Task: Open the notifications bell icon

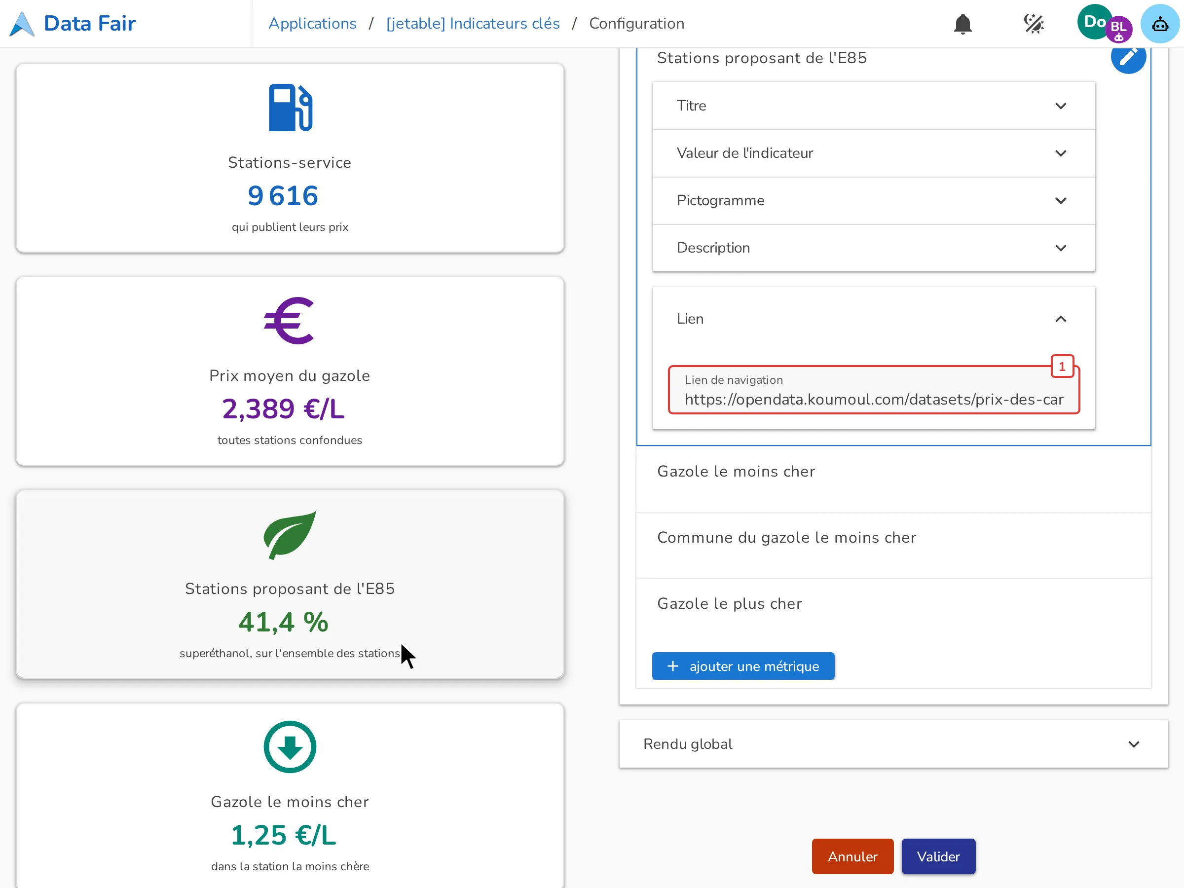Action: tap(962, 24)
